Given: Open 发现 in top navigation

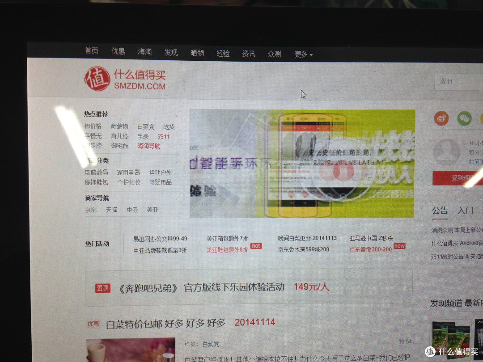Looking at the screenshot, I should click(171, 52).
